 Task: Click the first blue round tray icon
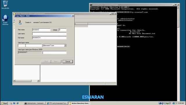pos(160,103)
